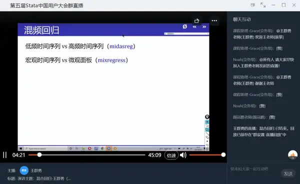Open Chrome icon in shared taskbar

(x=102, y=148)
